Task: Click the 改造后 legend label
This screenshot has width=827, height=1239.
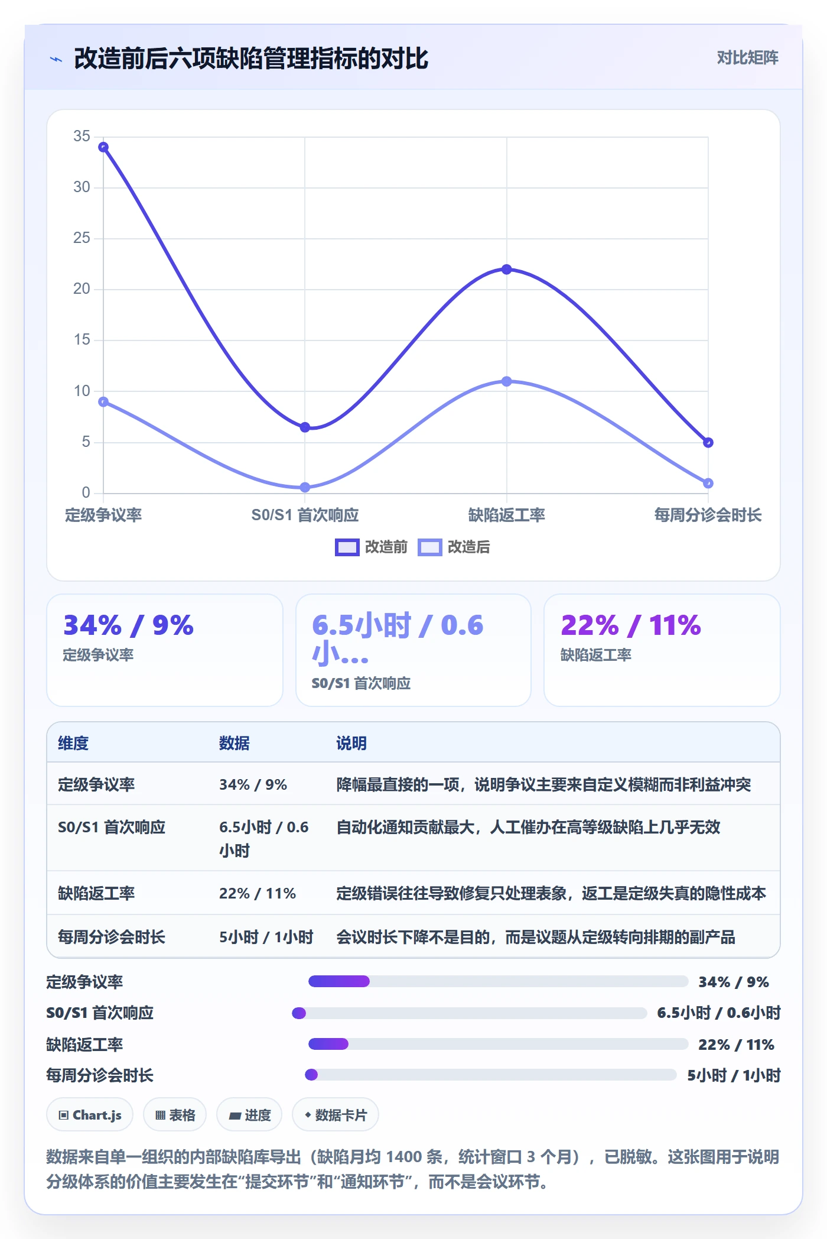Action: coord(469,547)
